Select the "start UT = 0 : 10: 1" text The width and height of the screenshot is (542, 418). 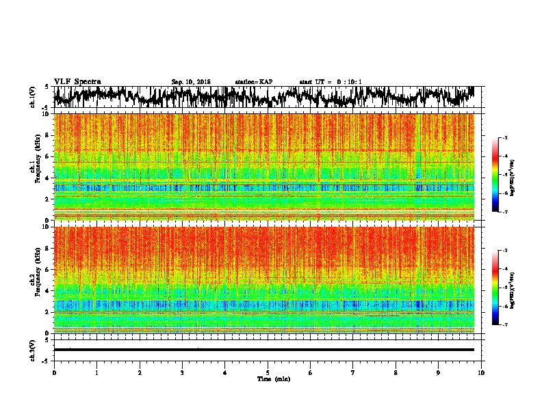[x=331, y=82]
